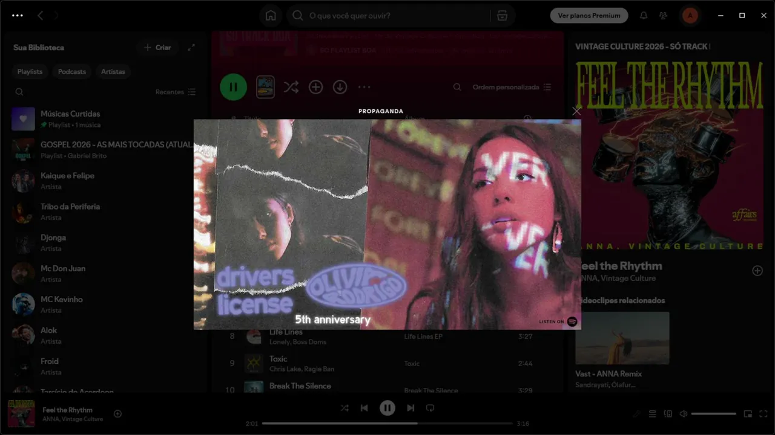Open the drivers license anniversary ad image
The width and height of the screenshot is (775, 435).
coord(387,224)
